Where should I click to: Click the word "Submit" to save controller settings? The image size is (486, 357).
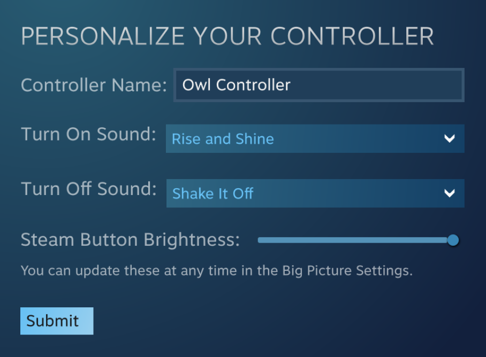point(52,321)
